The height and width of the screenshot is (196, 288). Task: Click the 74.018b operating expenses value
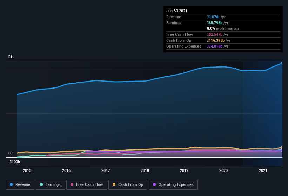tap(215, 46)
